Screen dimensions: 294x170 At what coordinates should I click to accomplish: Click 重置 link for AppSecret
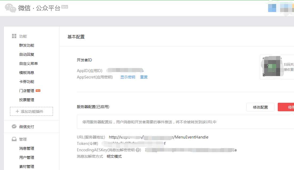144,77
